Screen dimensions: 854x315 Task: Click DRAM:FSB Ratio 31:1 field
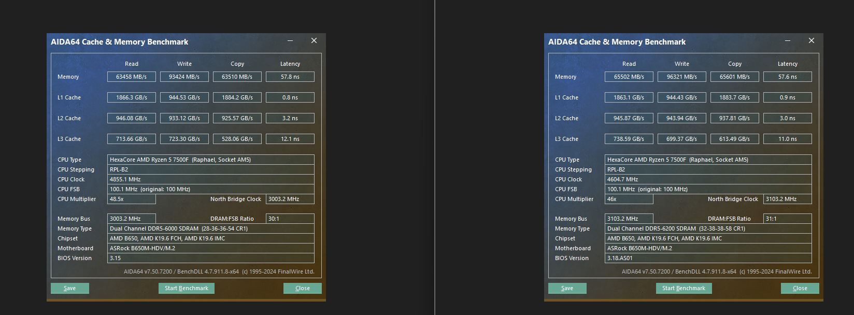788,219
